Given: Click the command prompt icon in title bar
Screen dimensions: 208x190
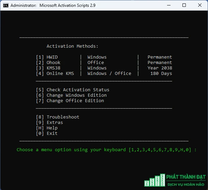Looking at the screenshot, I should point(6,5).
